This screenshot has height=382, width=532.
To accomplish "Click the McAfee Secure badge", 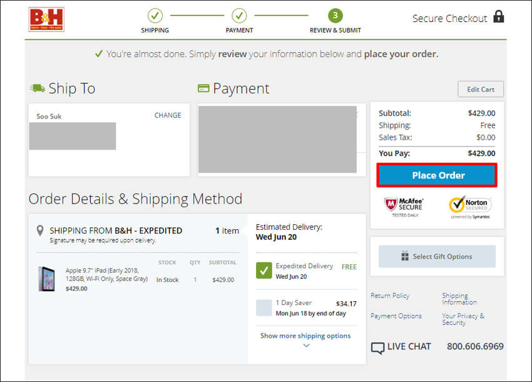I will [404, 207].
